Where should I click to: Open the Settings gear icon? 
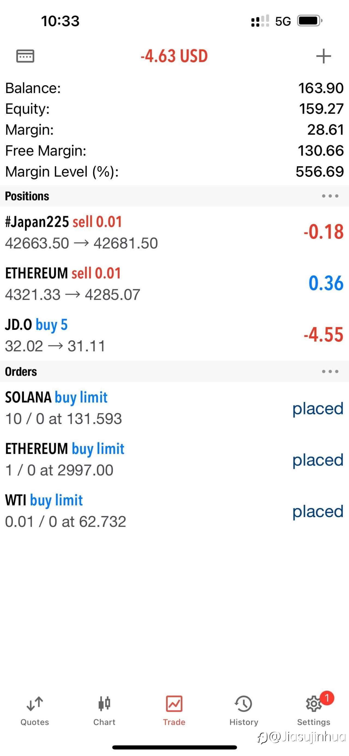(x=314, y=704)
